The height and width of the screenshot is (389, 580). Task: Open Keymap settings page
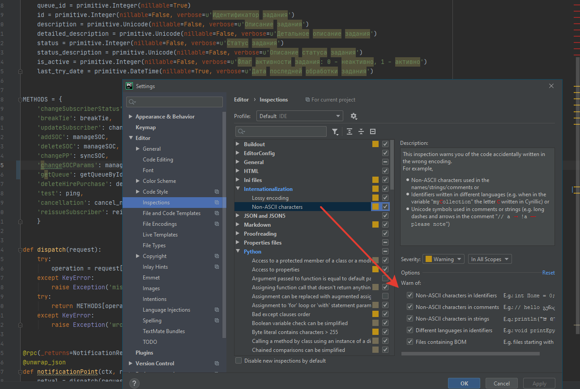pyautogui.click(x=146, y=127)
